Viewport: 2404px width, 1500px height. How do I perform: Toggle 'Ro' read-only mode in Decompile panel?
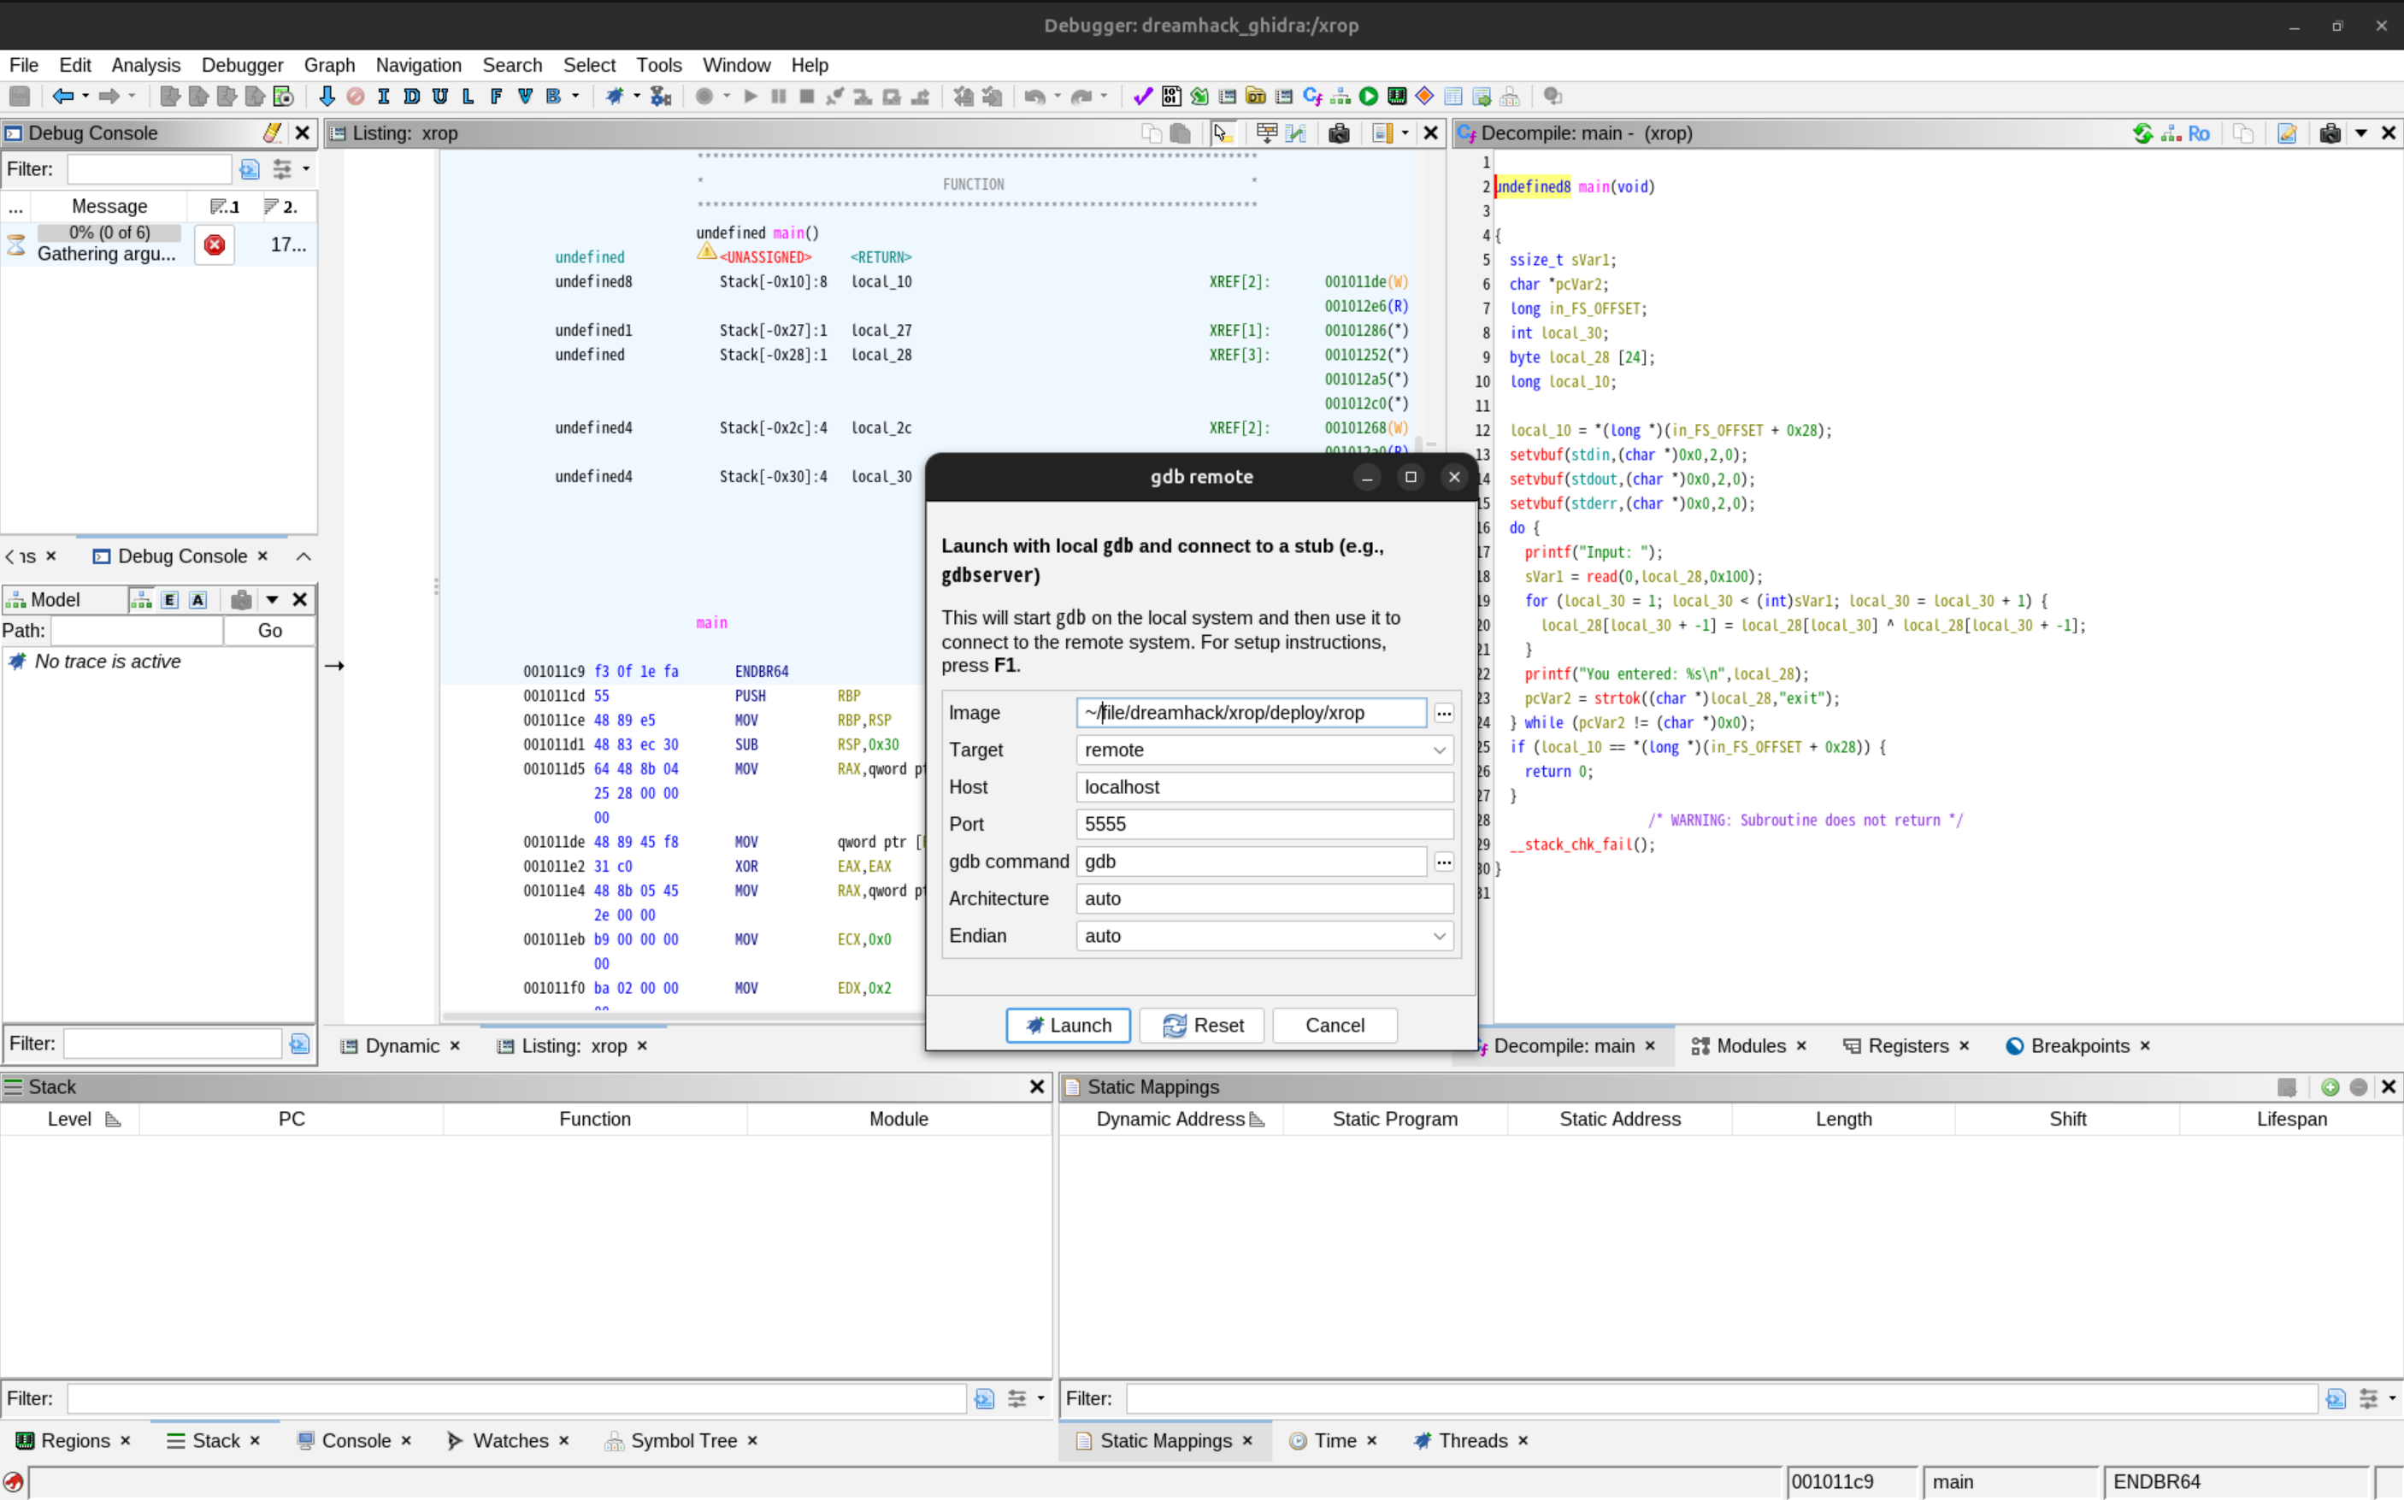point(2199,133)
